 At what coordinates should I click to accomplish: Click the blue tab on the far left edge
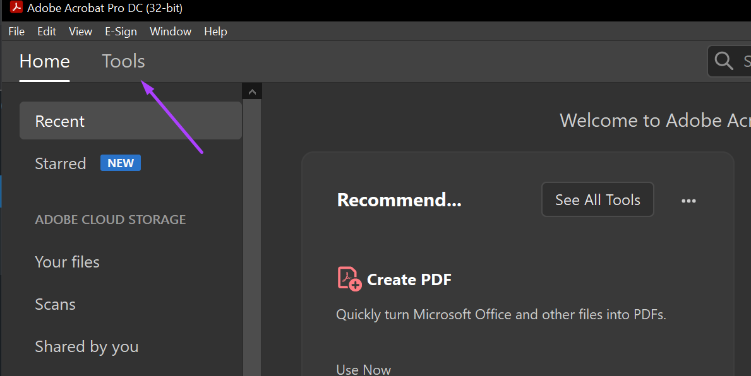coord(2,191)
